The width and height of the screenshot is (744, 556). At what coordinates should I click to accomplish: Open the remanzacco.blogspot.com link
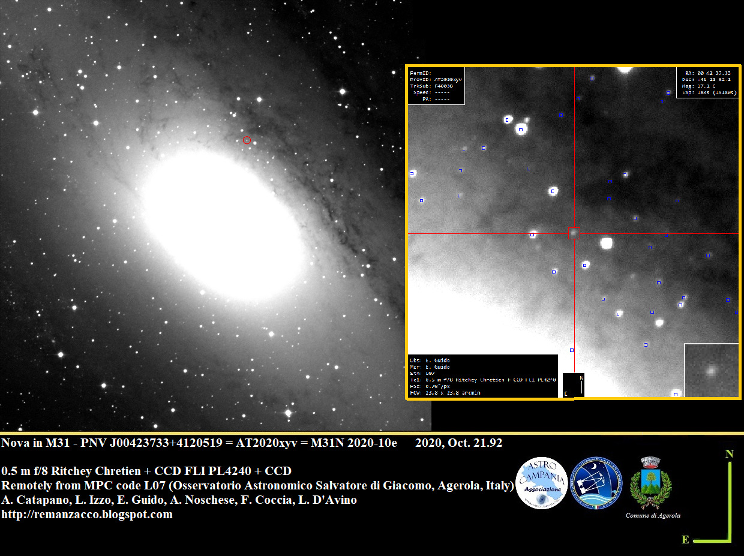[87, 515]
